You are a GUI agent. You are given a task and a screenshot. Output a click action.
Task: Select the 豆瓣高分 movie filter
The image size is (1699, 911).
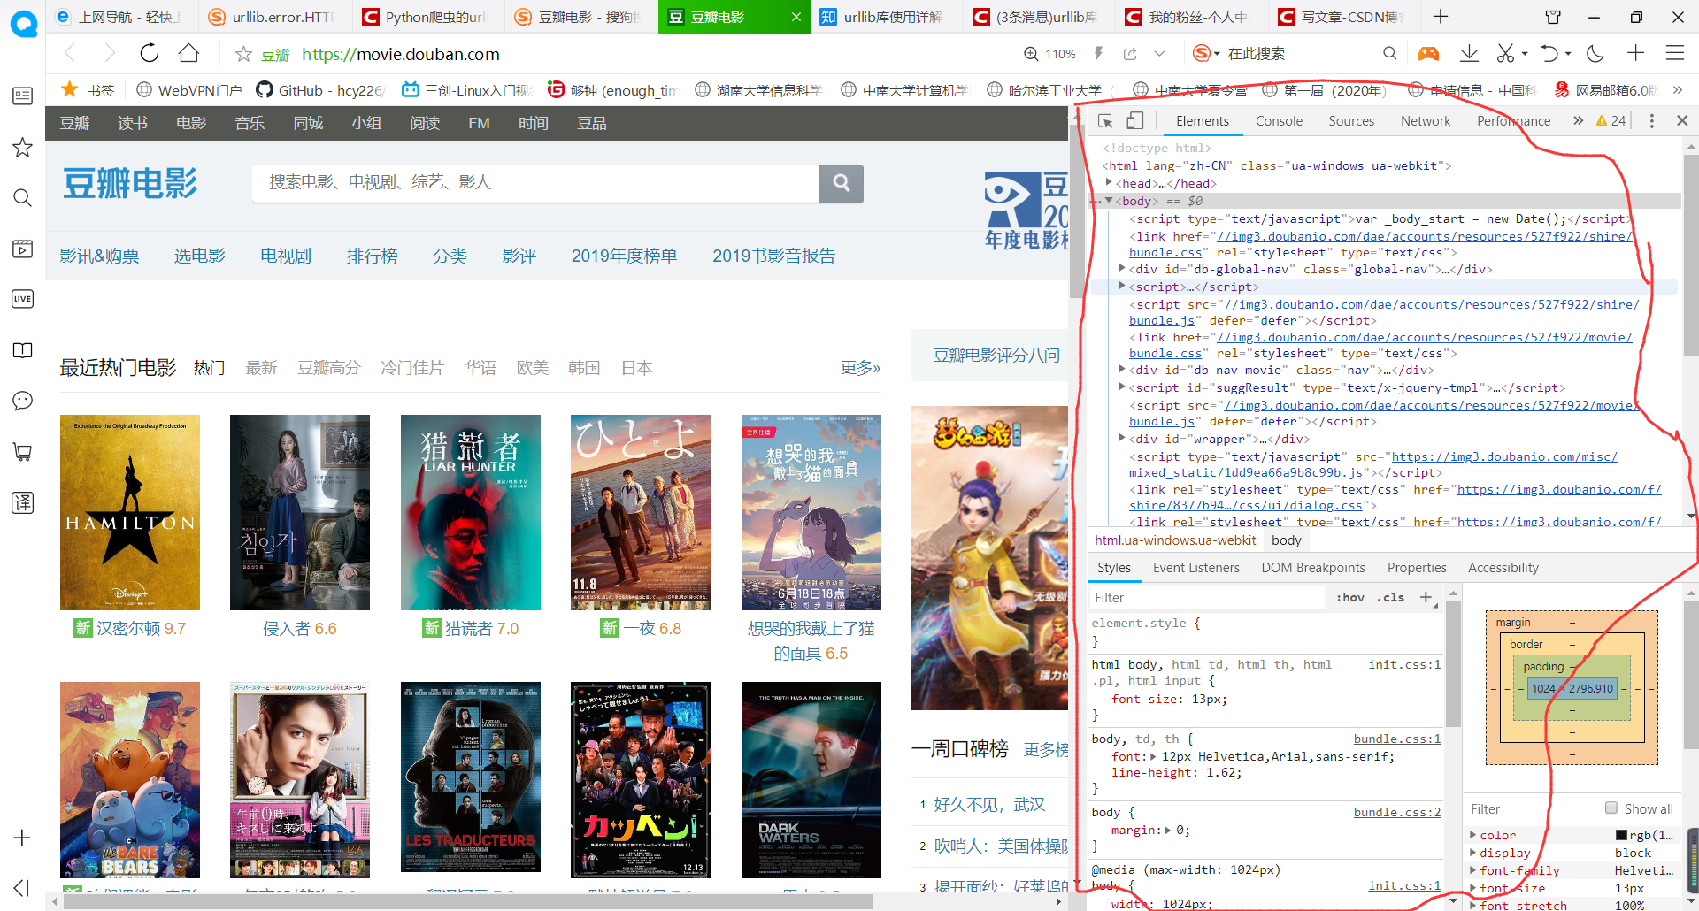tap(329, 367)
